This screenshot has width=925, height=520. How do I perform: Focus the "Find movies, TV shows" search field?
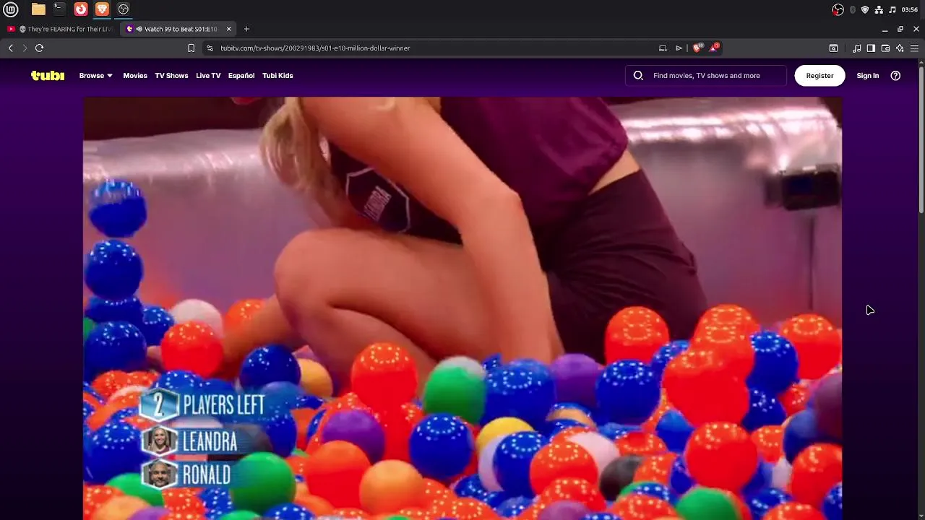pos(707,75)
